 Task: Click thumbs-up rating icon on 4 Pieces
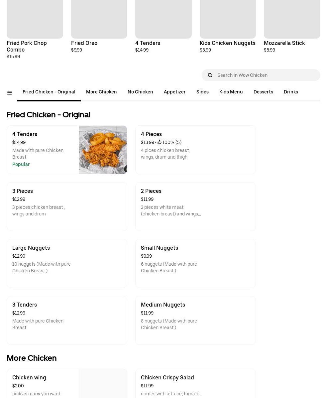click(160, 142)
